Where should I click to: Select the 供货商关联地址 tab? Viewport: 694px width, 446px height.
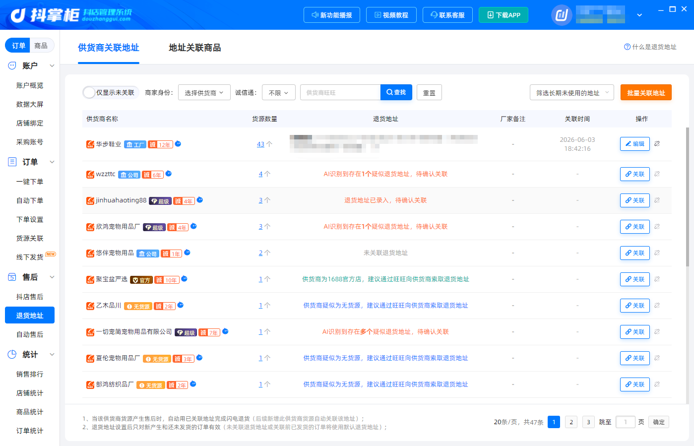click(109, 48)
